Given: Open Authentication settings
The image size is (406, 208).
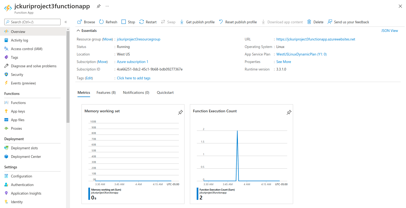Looking at the screenshot, I should point(33,185).
